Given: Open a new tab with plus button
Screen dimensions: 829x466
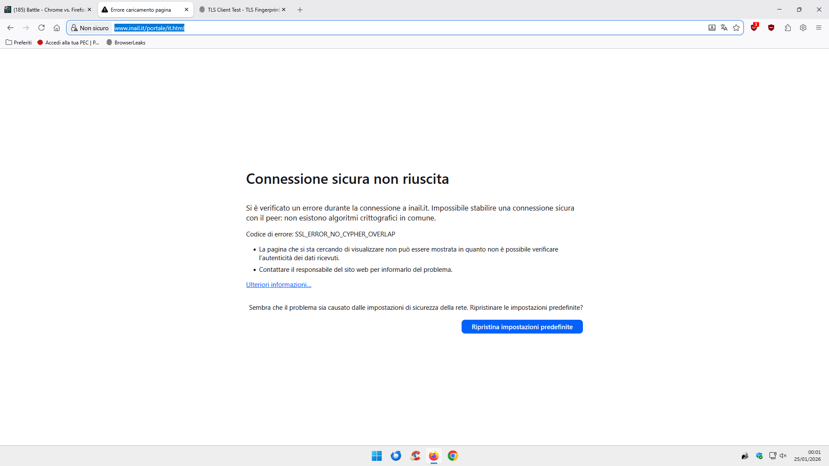Looking at the screenshot, I should 300,9.
